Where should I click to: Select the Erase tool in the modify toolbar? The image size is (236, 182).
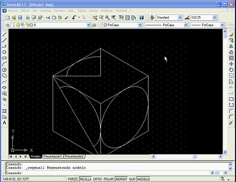[x=231, y=34]
